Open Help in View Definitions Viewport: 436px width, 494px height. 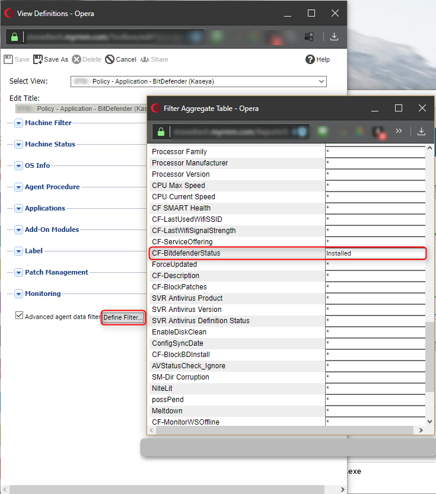point(317,59)
